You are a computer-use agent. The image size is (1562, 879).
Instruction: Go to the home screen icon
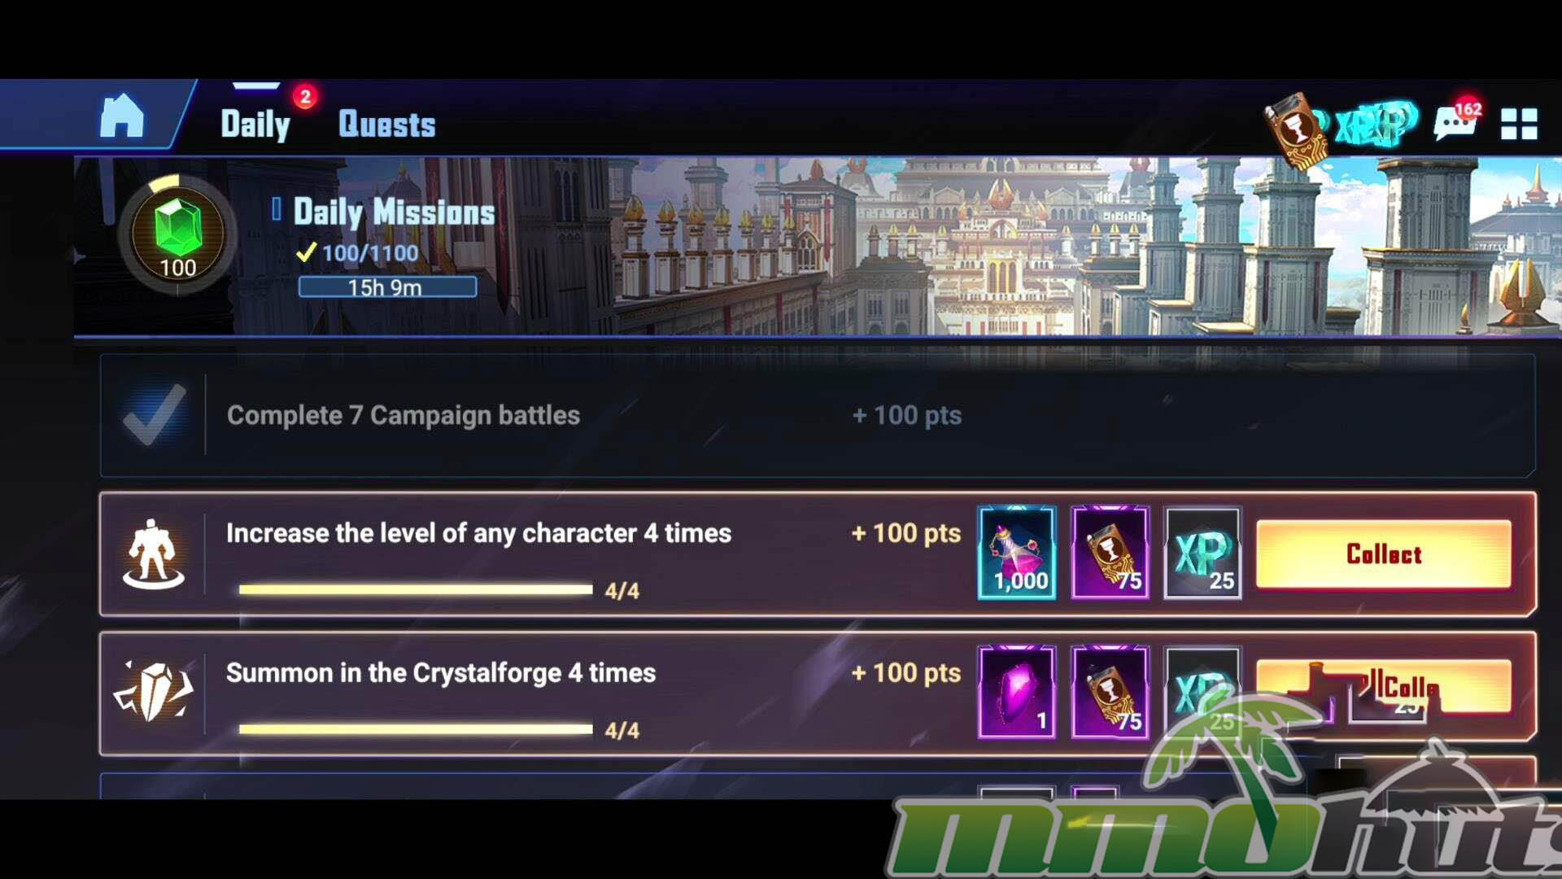pyautogui.click(x=122, y=116)
